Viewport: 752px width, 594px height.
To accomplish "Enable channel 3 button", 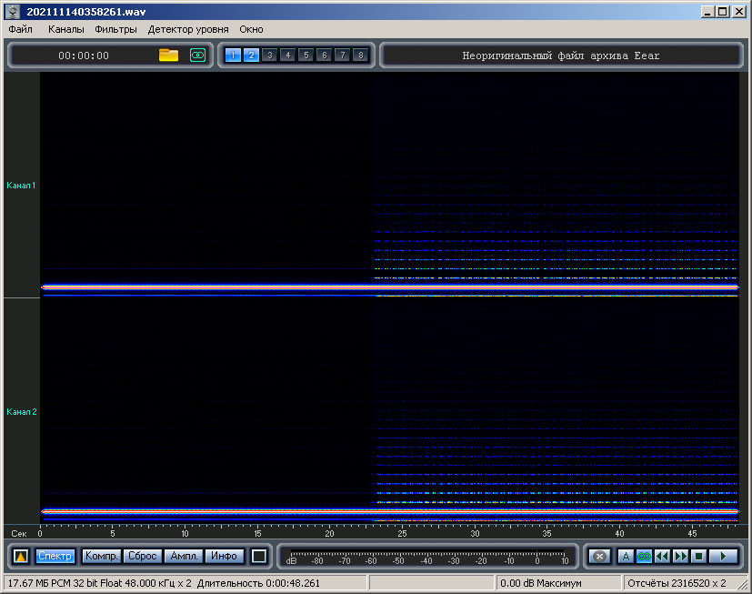I will pyautogui.click(x=269, y=55).
